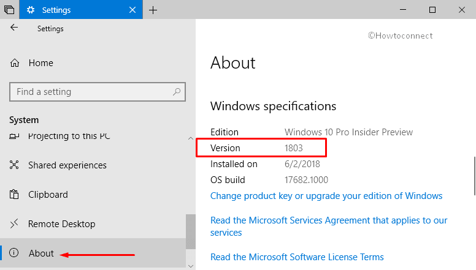
Task: Open Remote Desktop settings
Action: pyautogui.click(x=61, y=224)
